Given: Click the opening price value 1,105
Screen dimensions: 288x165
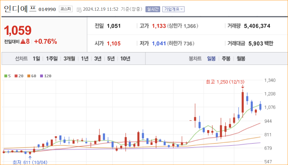Looking at the screenshot, I should coord(114,43).
